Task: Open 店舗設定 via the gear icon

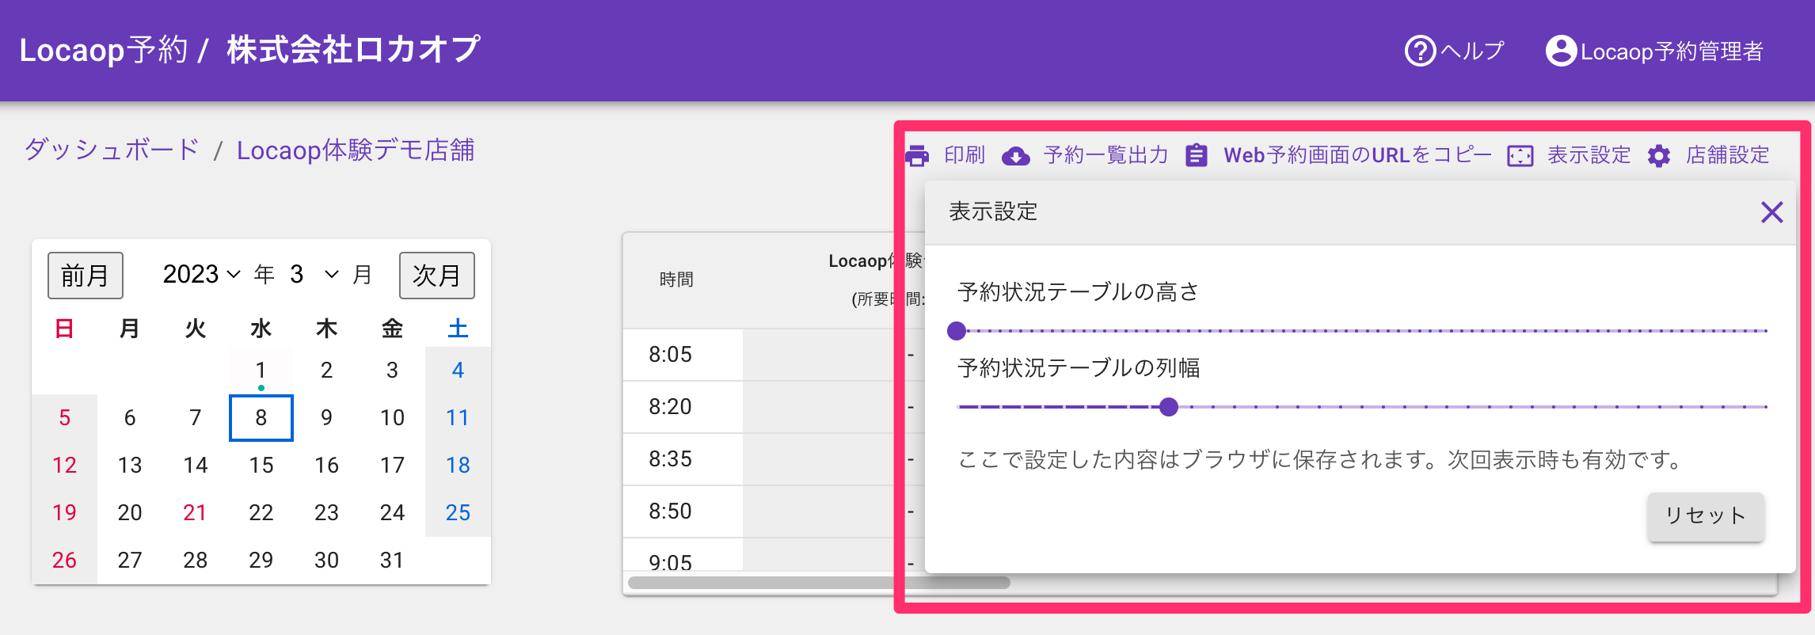Action: [1658, 155]
